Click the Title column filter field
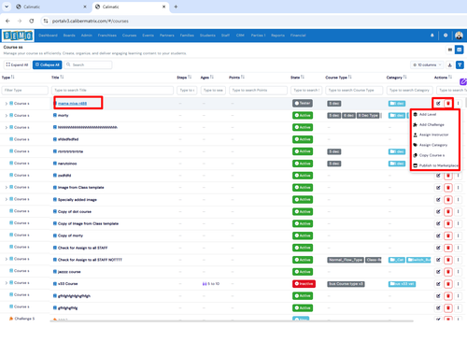The image size is (467, 342). coord(112,91)
